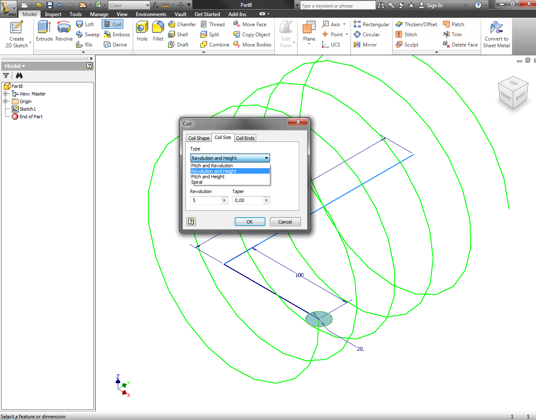This screenshot has width=536, height=420.
Task: Click the Coil tool in ribbon
Action: point(113,25)
